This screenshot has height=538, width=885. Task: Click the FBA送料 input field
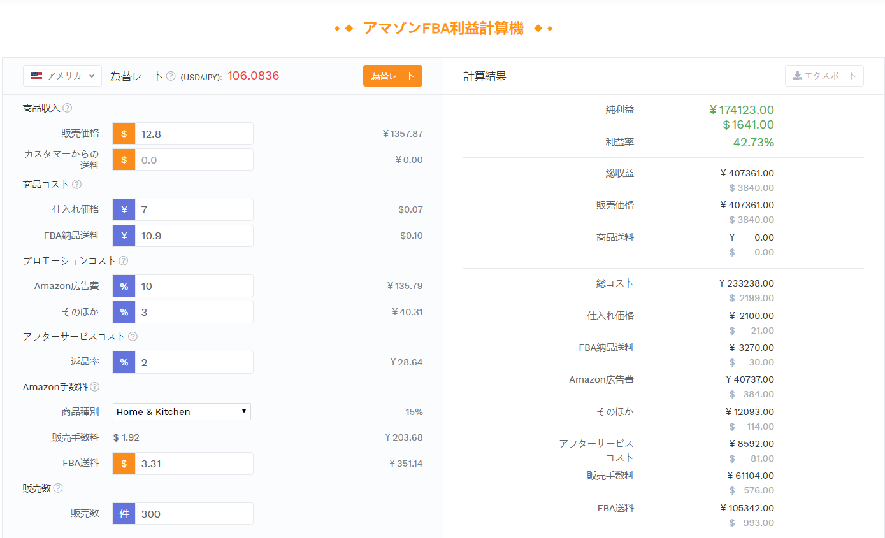pyautogui.click(x=194, y=464)
